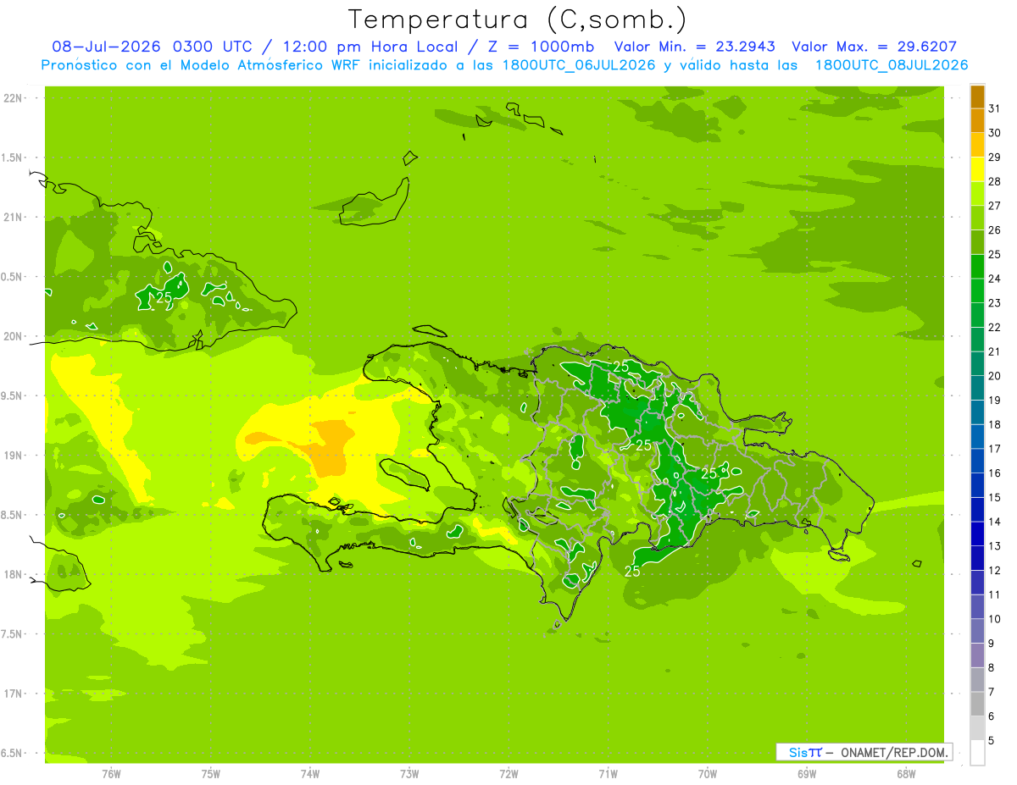Click the title "Temperatura (C,somb.)"
The height and width of the screenshot is (785, 1017).
point(517,19)
